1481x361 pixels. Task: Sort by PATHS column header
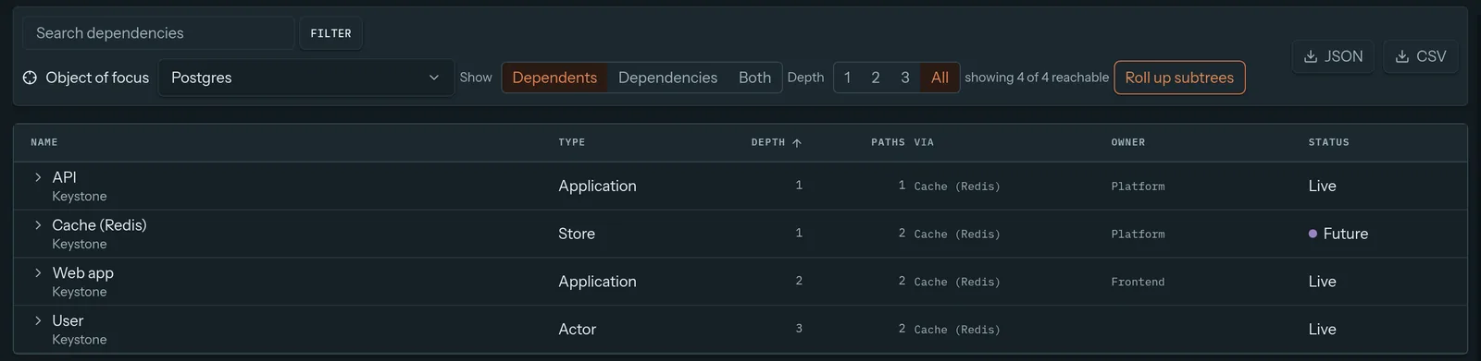click(888, 142)
